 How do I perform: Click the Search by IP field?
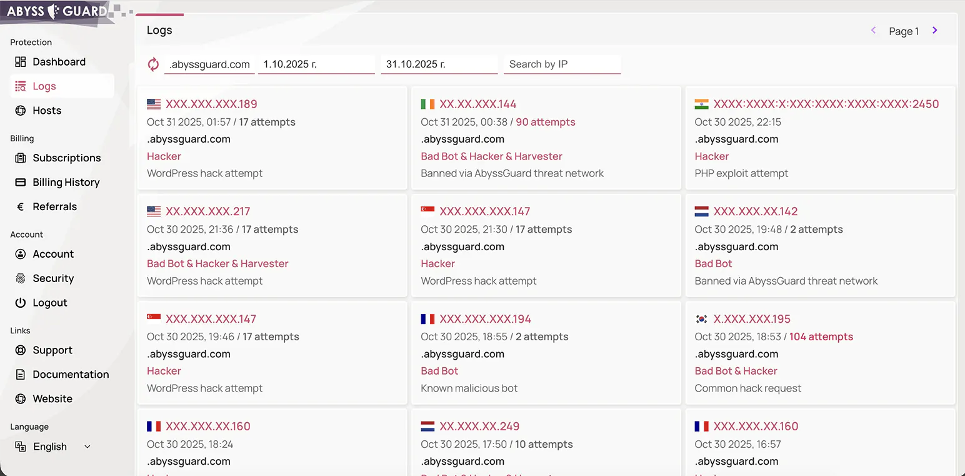562,64
